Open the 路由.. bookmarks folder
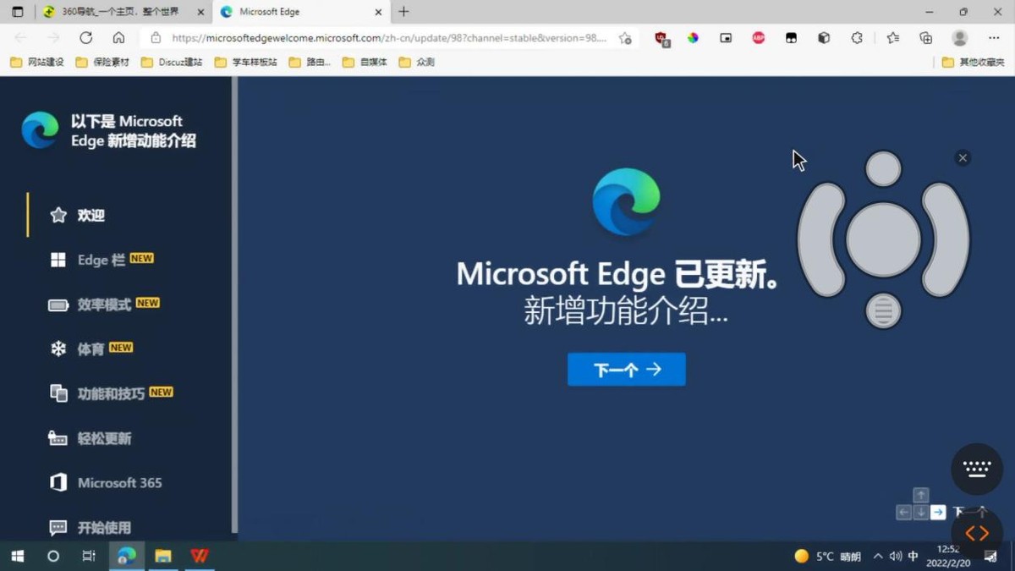 310,62
